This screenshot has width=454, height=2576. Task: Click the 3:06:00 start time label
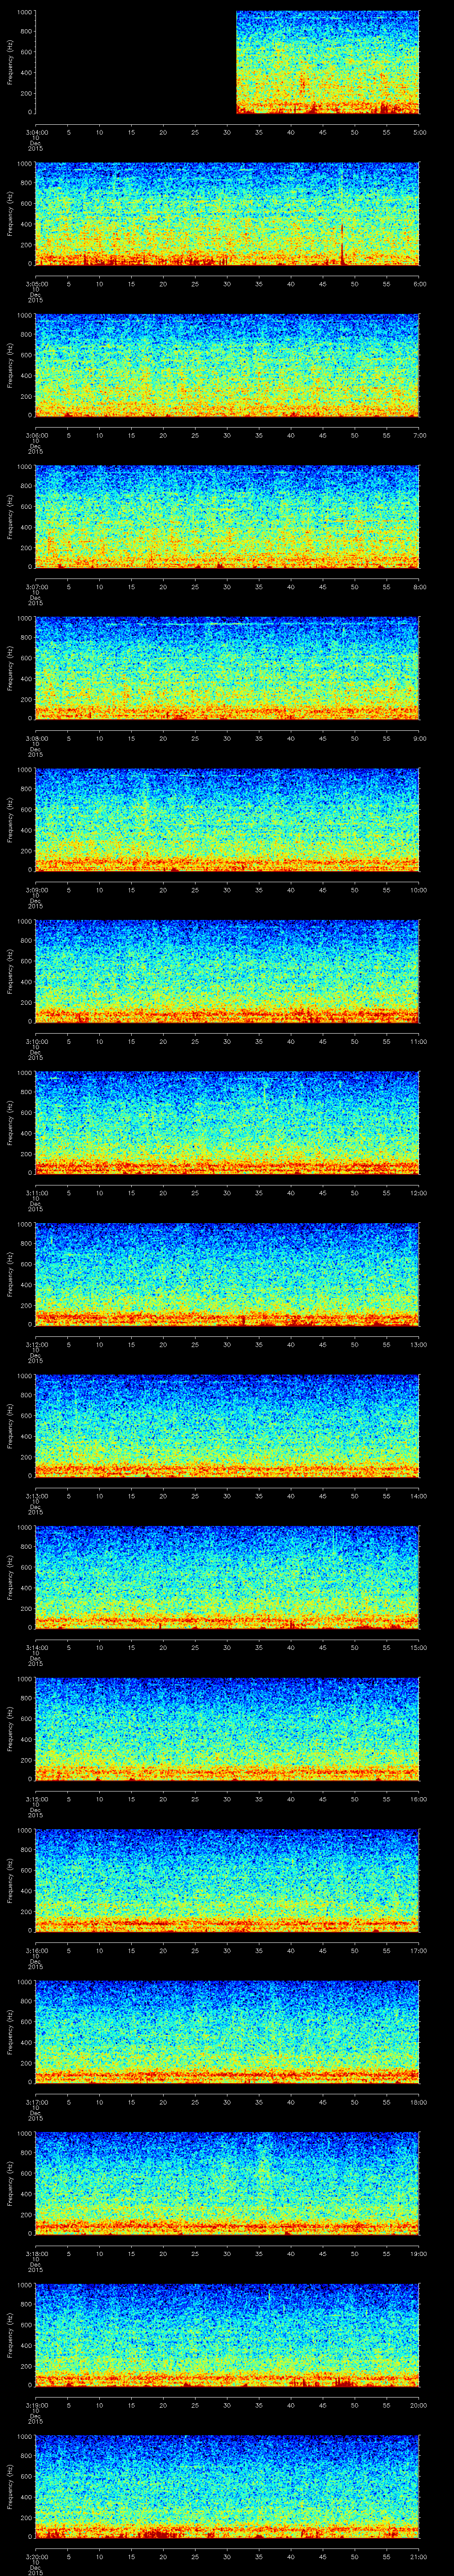[36, 435]
